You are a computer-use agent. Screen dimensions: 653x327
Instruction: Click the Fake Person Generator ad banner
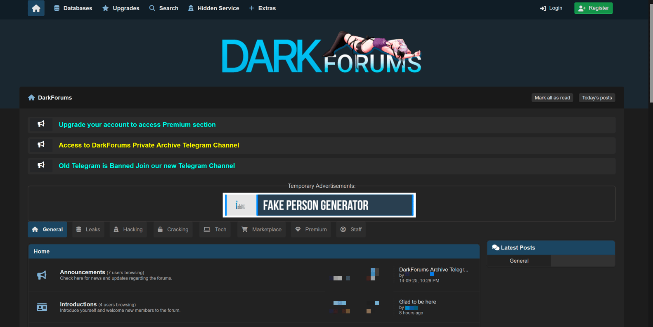point(319,205)
